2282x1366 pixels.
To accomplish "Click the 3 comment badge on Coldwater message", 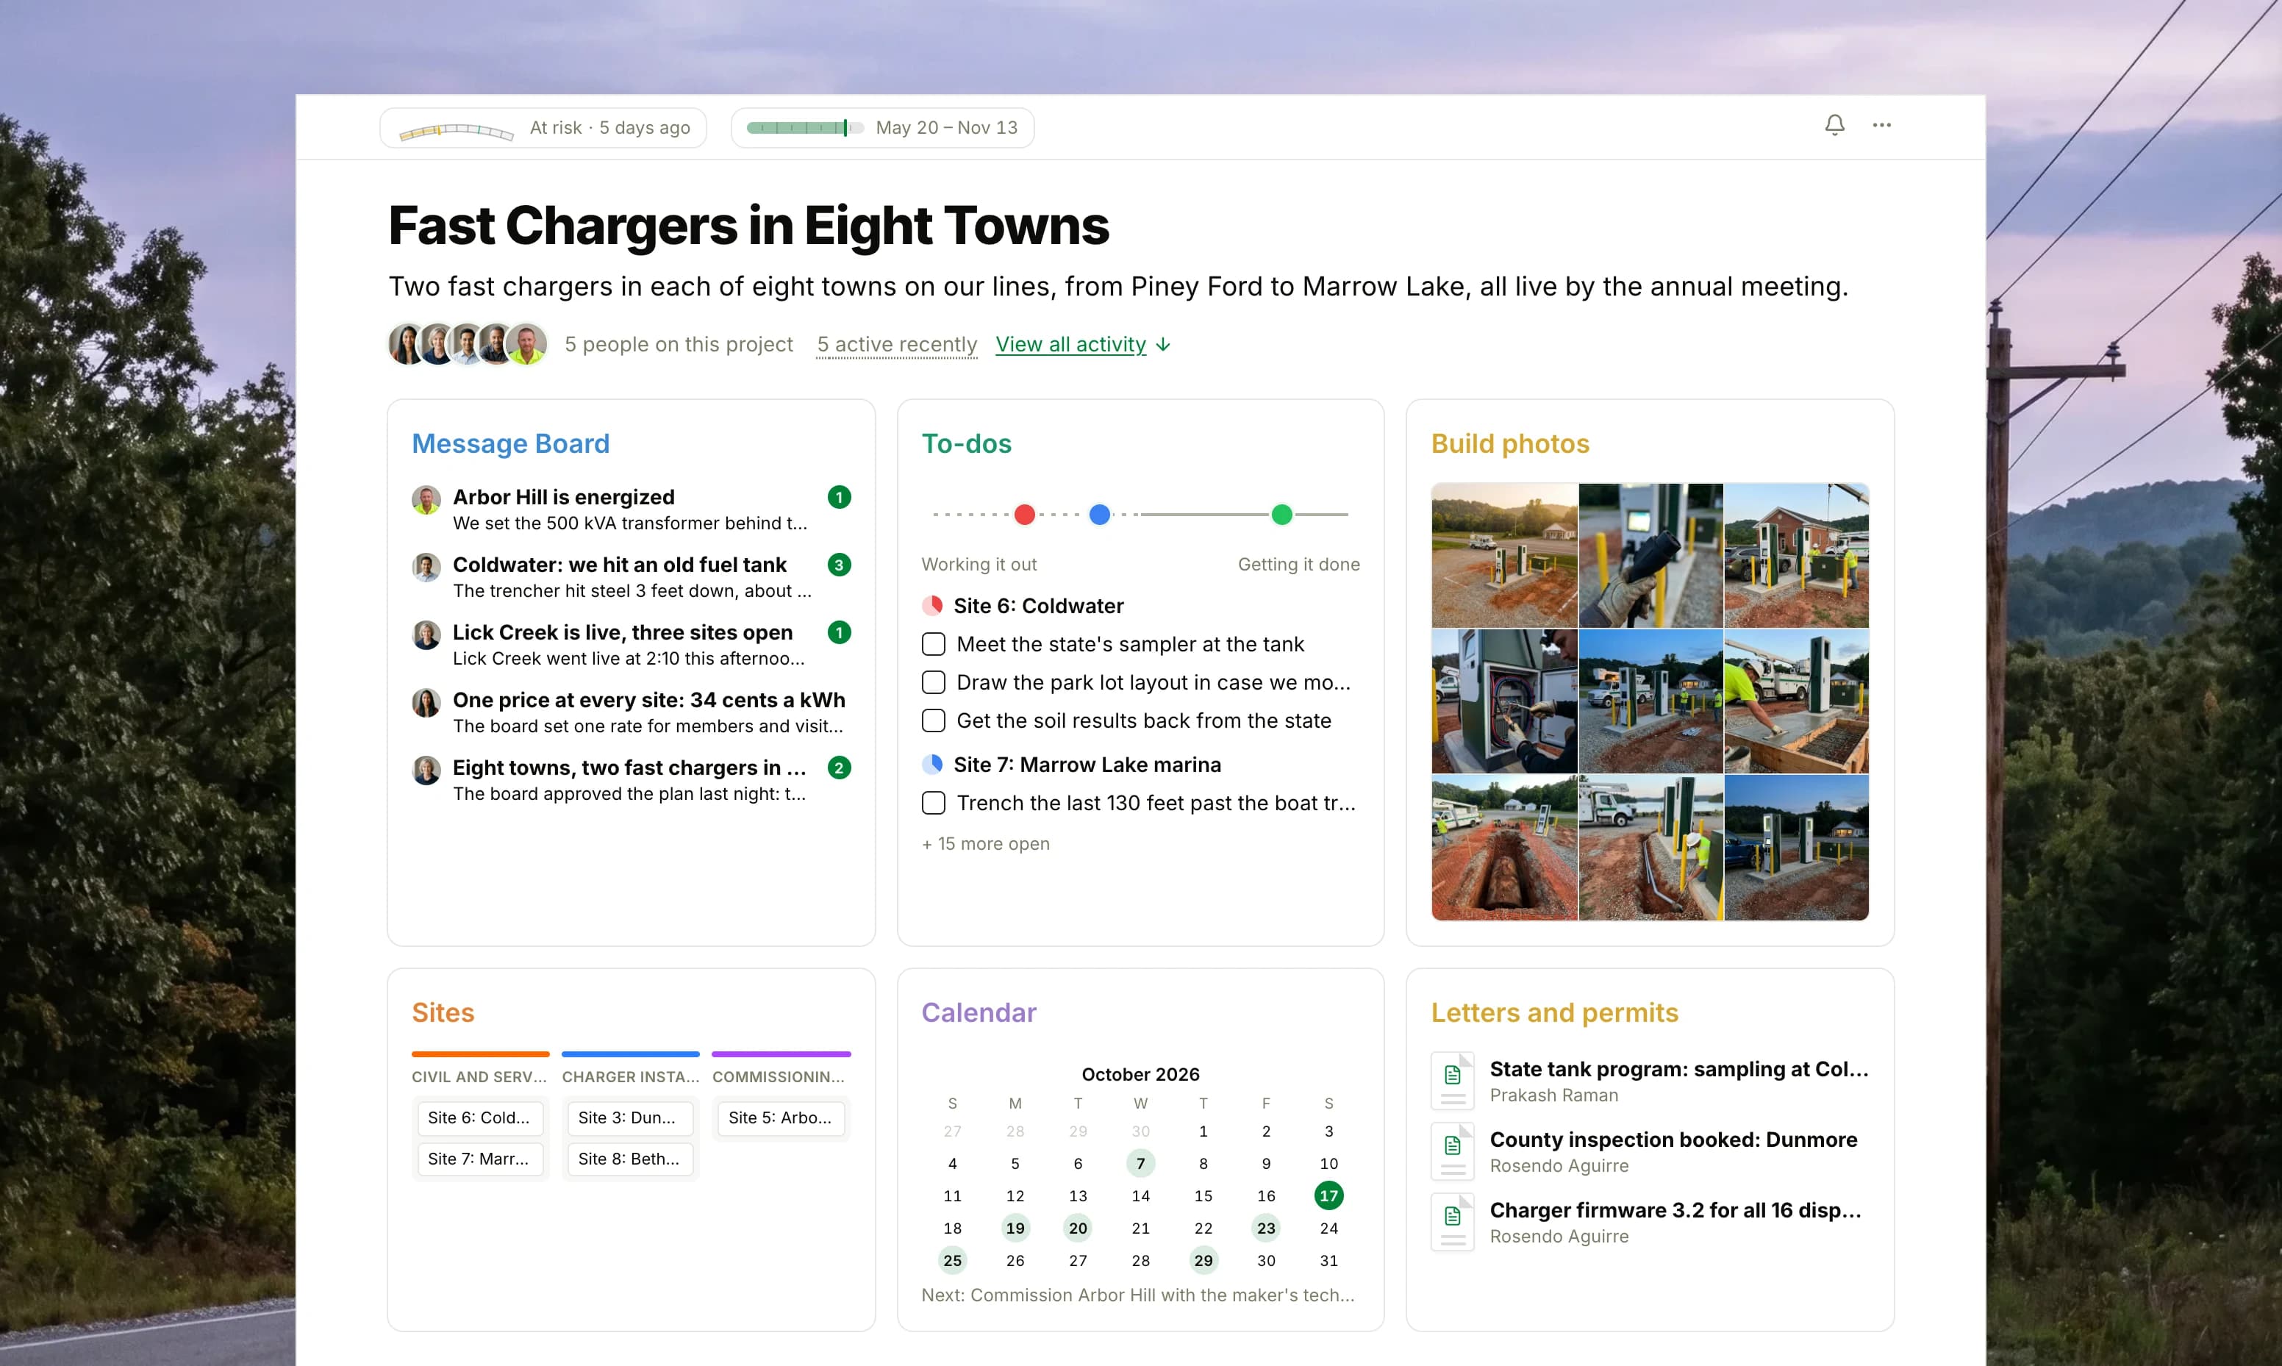I will click(x=838, y=564).
